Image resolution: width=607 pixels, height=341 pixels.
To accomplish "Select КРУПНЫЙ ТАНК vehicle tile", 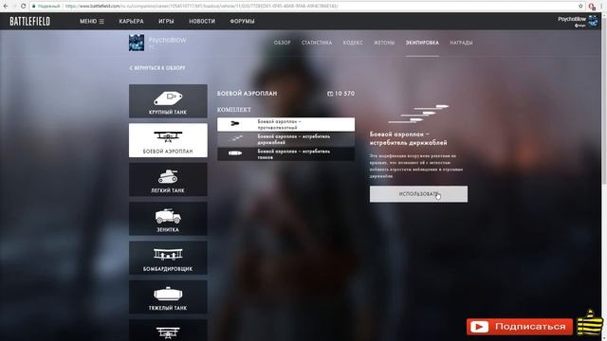I will click(168, 101).
